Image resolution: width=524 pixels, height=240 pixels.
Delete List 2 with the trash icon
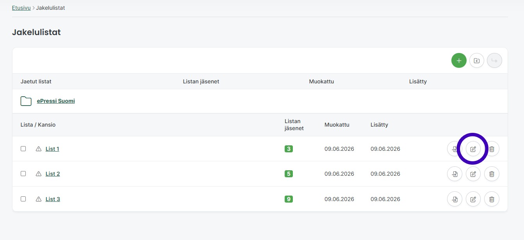point(492,174)
